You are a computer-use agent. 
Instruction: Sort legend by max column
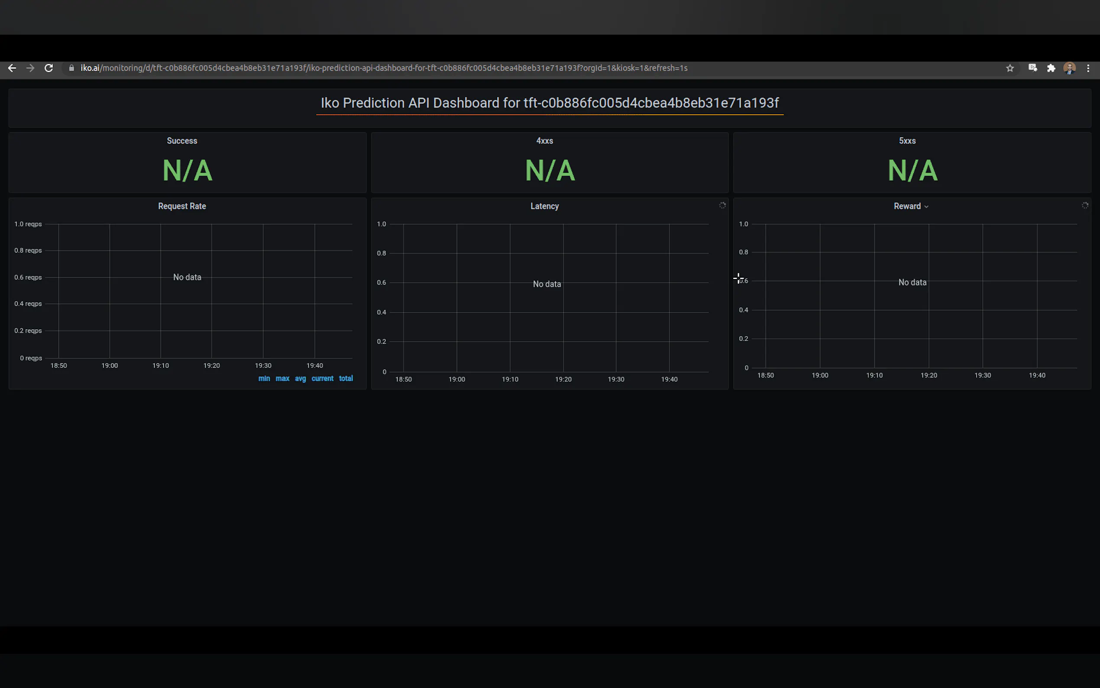click(282, 379)
